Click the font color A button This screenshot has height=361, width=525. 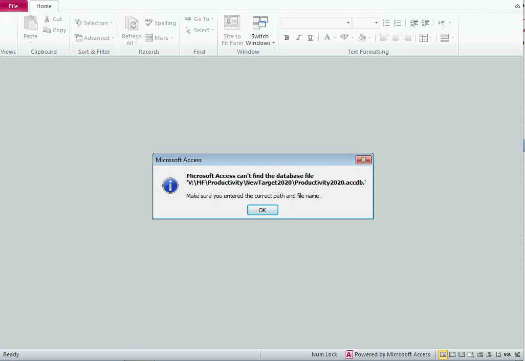coord(327,37)
